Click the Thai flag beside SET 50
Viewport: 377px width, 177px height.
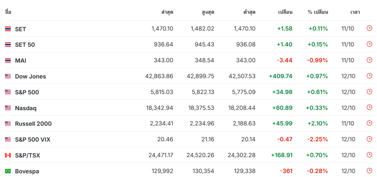(8, 45)
